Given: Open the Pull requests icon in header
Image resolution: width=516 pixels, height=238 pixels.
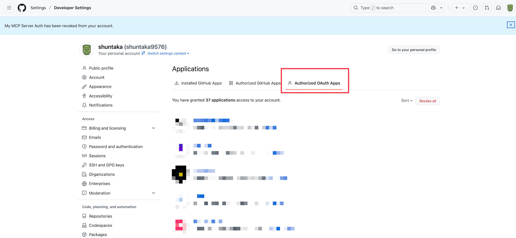Looking at the screenshot, I should [x=487, y=8].
